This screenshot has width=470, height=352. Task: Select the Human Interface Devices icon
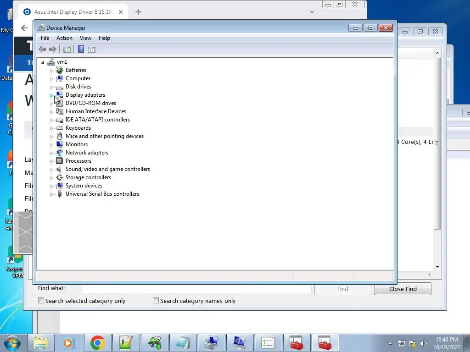point(60,111)
